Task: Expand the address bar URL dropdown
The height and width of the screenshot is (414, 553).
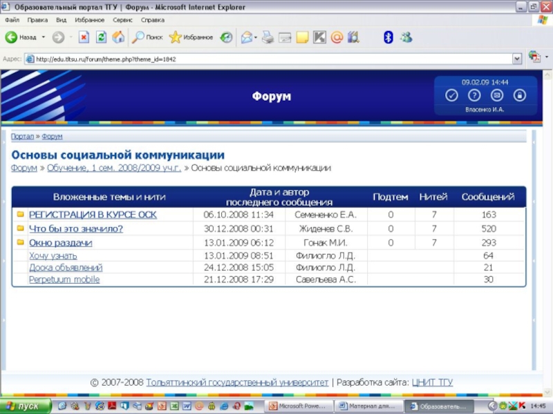Action: coord(516,59)
